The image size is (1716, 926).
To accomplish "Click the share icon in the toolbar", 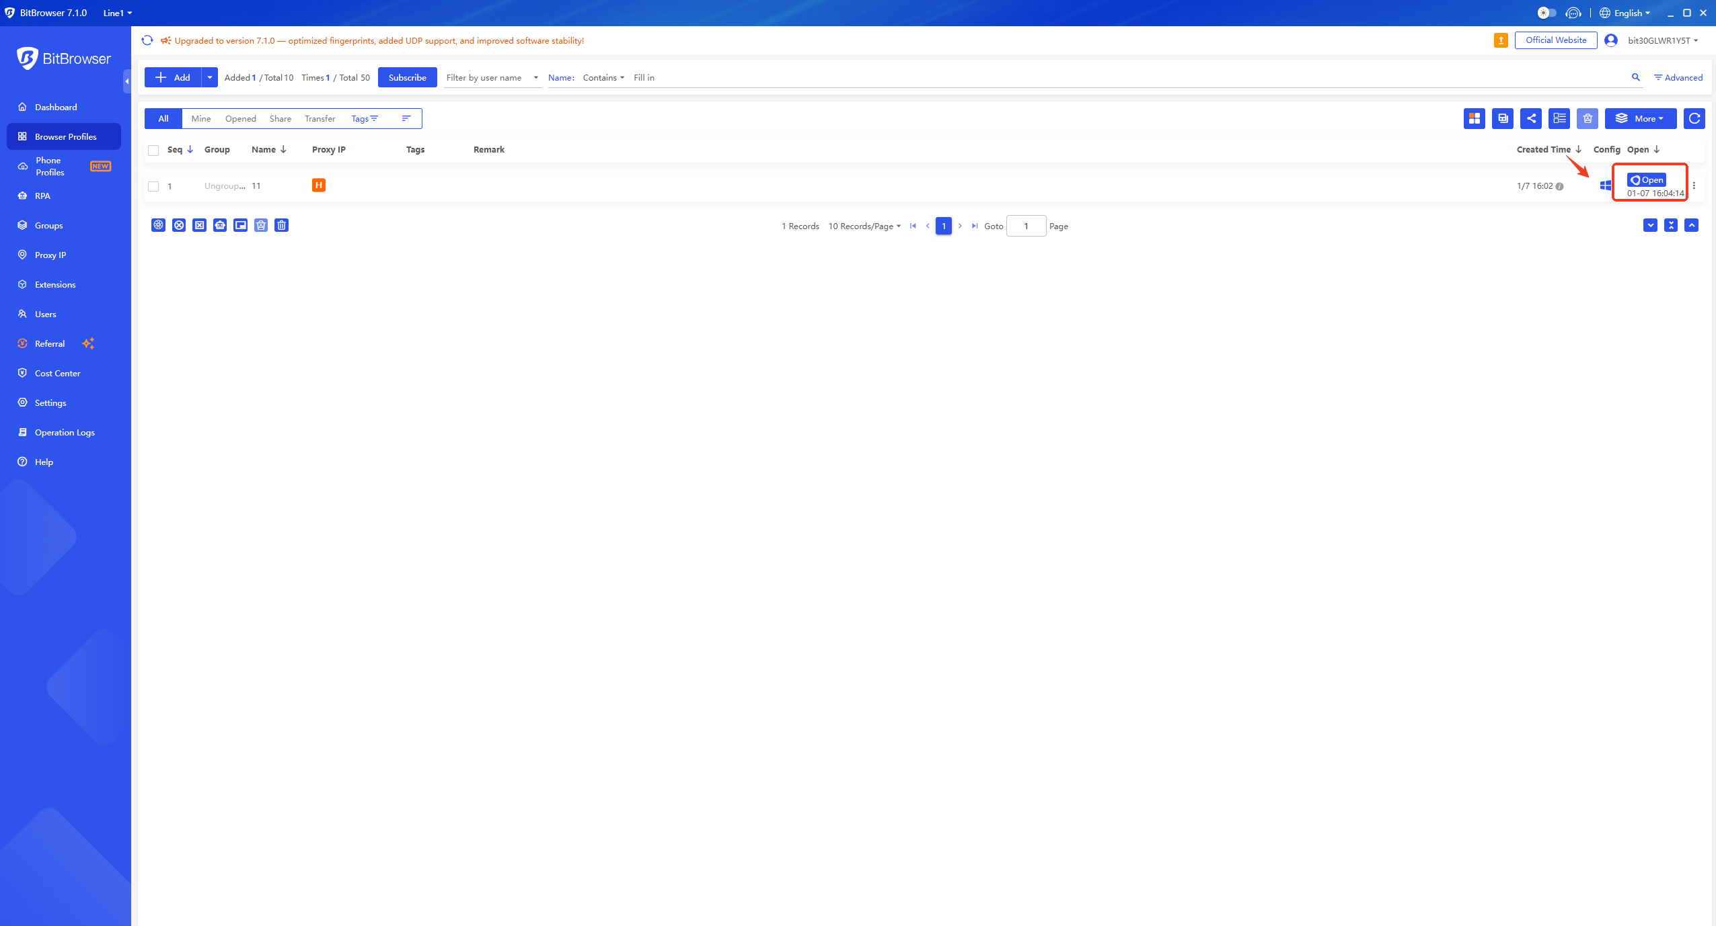I will pos(1531,118).
